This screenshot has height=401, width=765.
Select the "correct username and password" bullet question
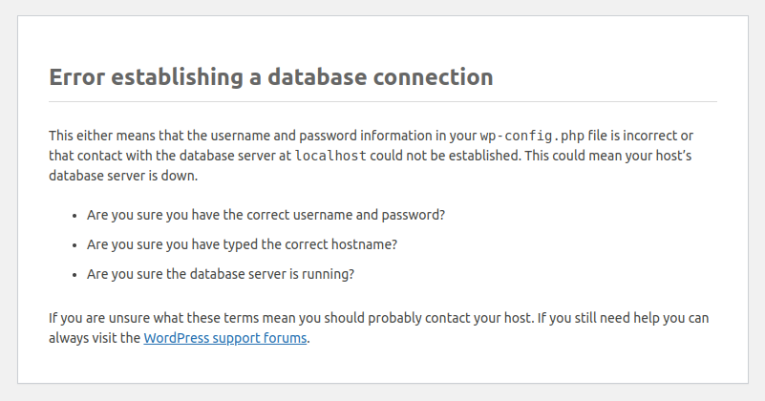click(266, 215)
